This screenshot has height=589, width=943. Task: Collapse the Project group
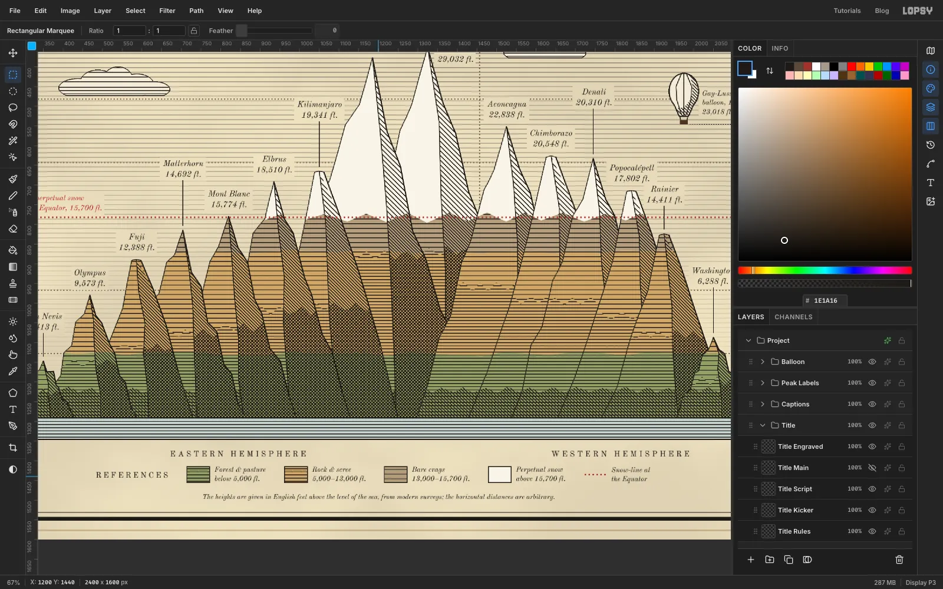click(749, 340)
